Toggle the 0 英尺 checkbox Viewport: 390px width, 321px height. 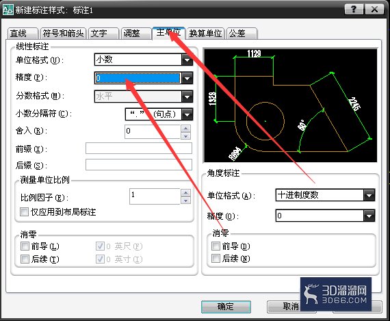click(100, 246)
